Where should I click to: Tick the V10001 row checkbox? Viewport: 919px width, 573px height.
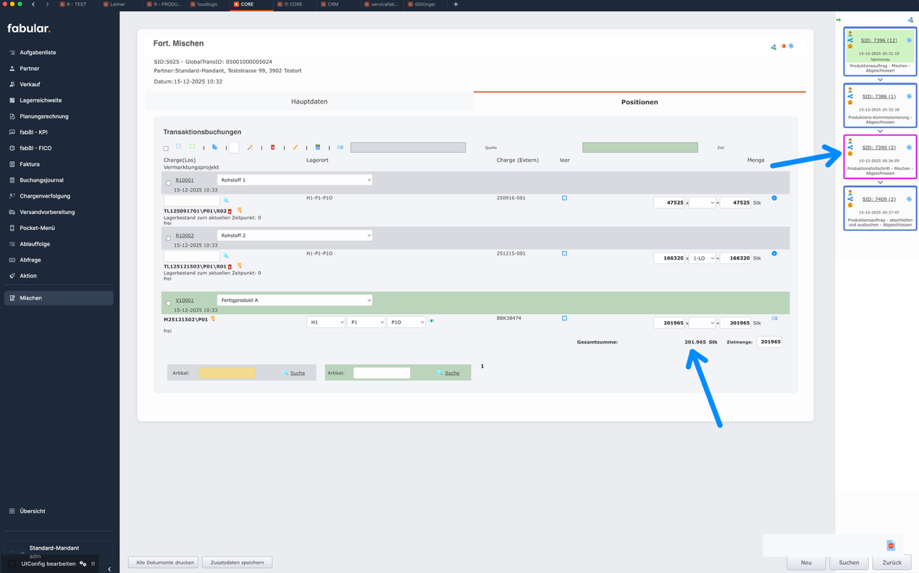point(169,303)
